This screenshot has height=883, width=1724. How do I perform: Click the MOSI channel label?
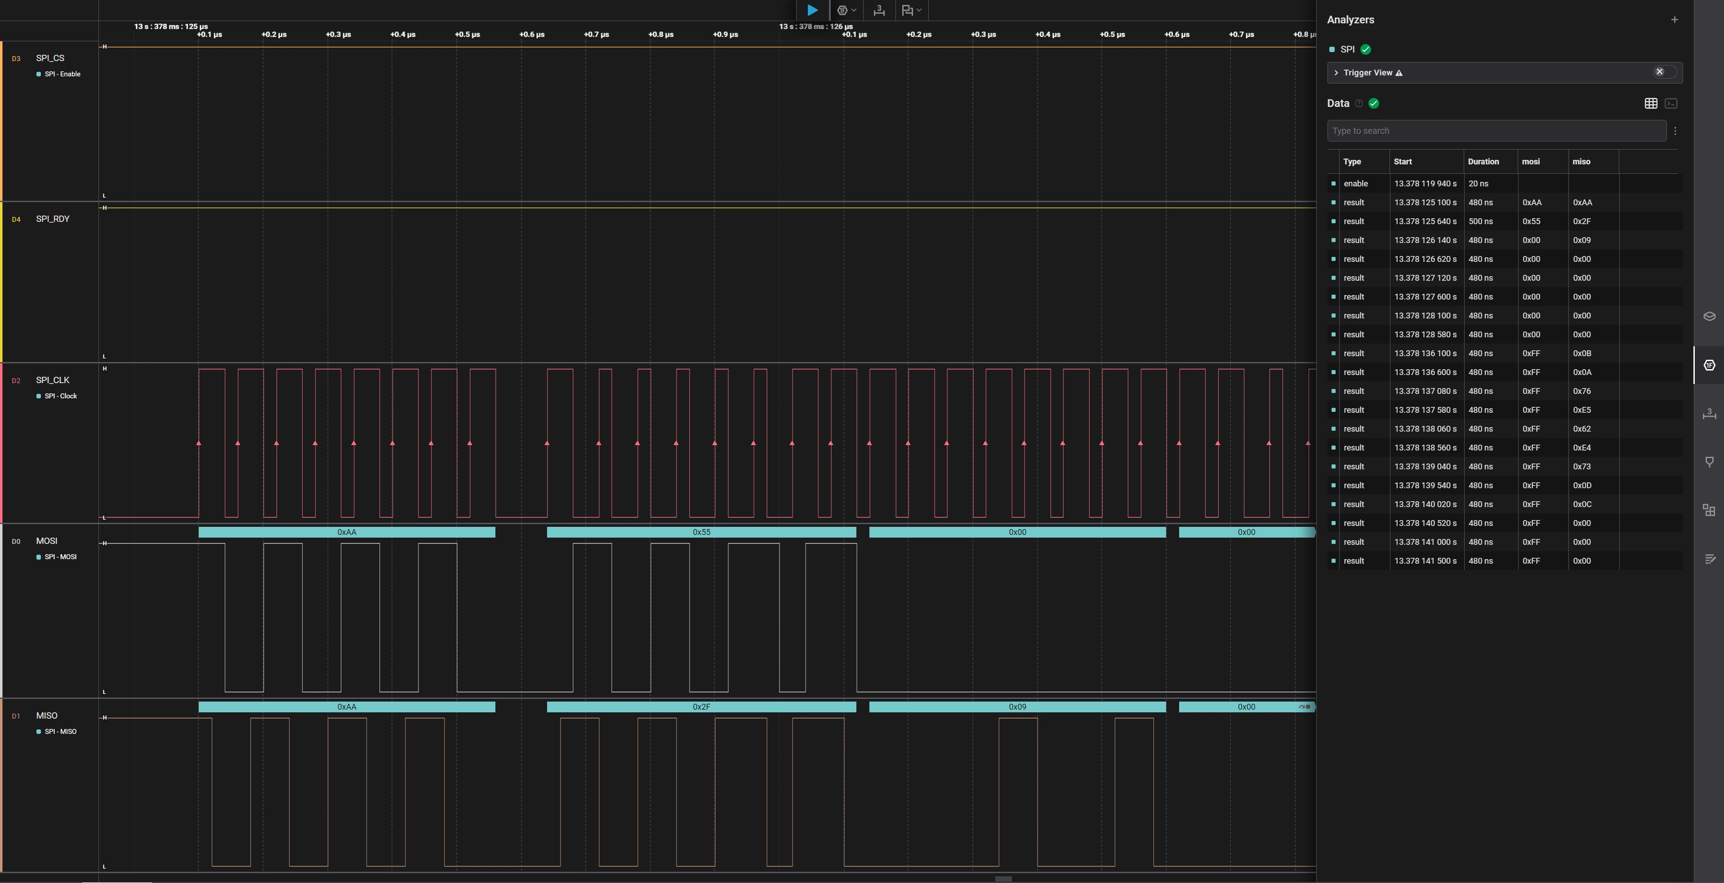pyautogui.click(x=46, y=541)
